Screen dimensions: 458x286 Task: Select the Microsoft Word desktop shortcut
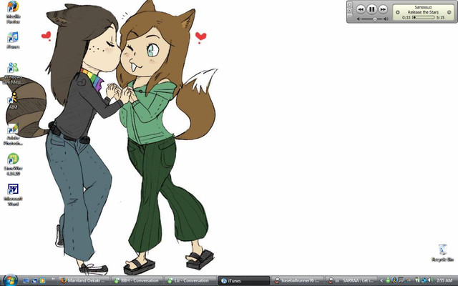(13, 194)
